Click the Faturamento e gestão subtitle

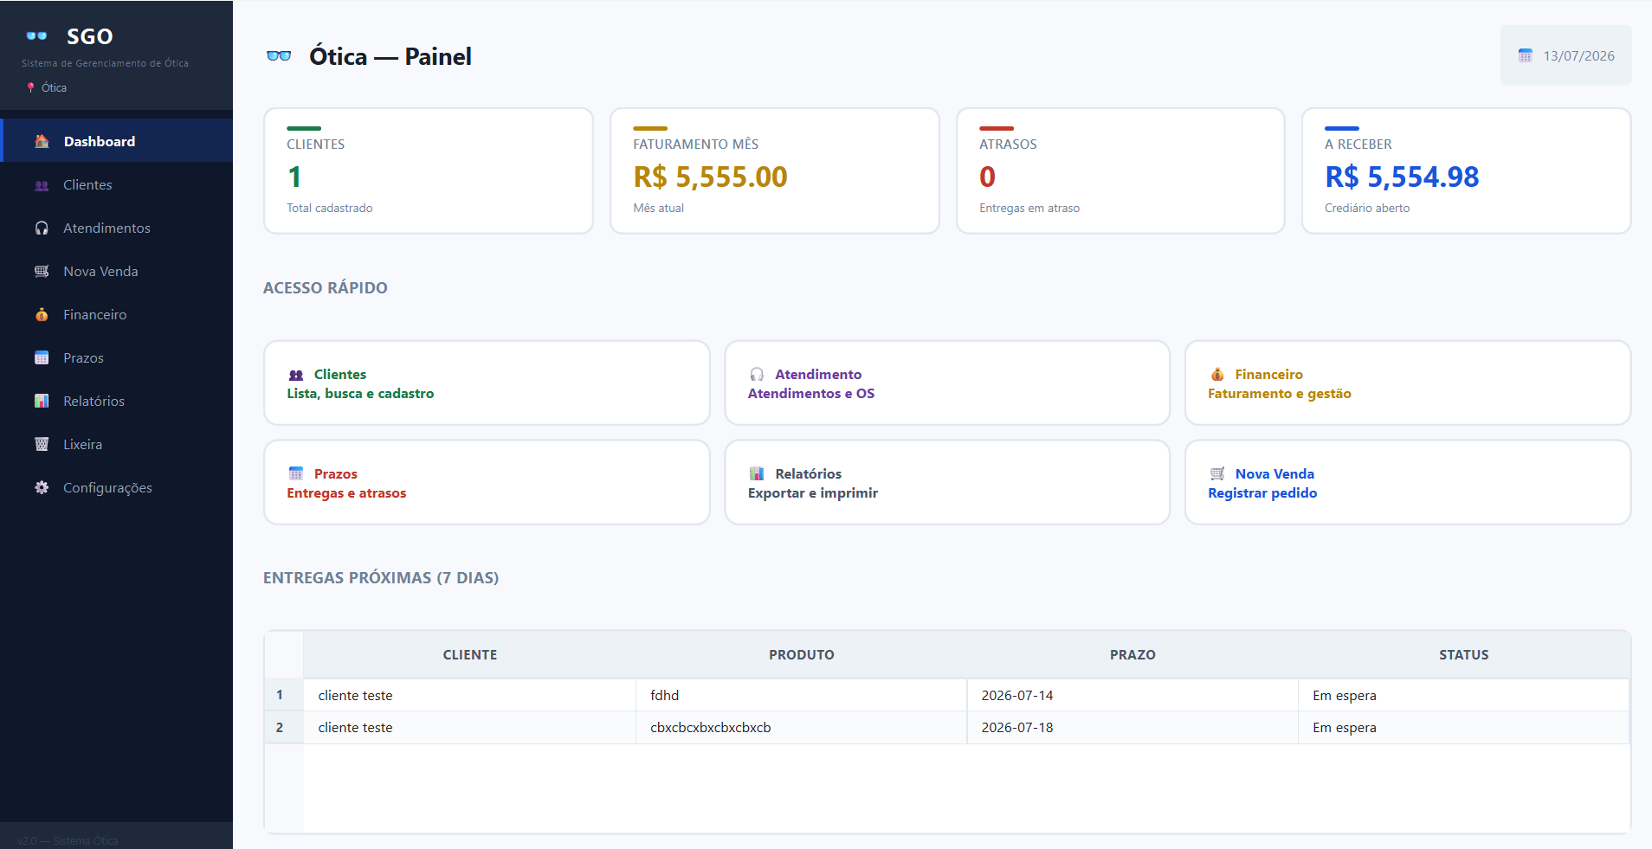click(x=1280, y=394)
